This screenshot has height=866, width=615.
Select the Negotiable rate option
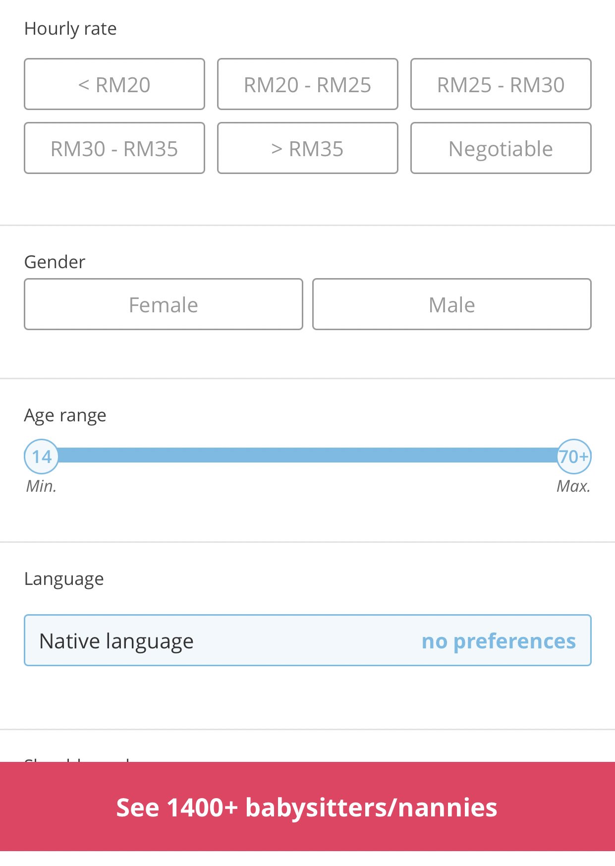501,148
